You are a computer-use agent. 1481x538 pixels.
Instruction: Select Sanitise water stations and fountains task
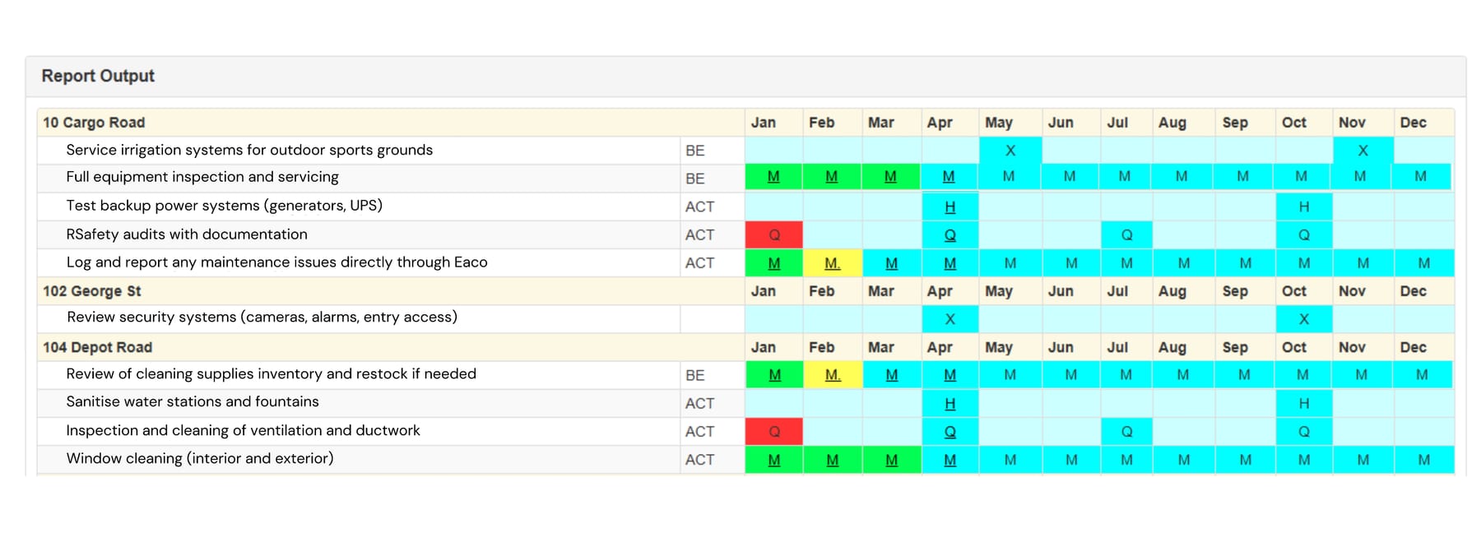pos(193,401)
